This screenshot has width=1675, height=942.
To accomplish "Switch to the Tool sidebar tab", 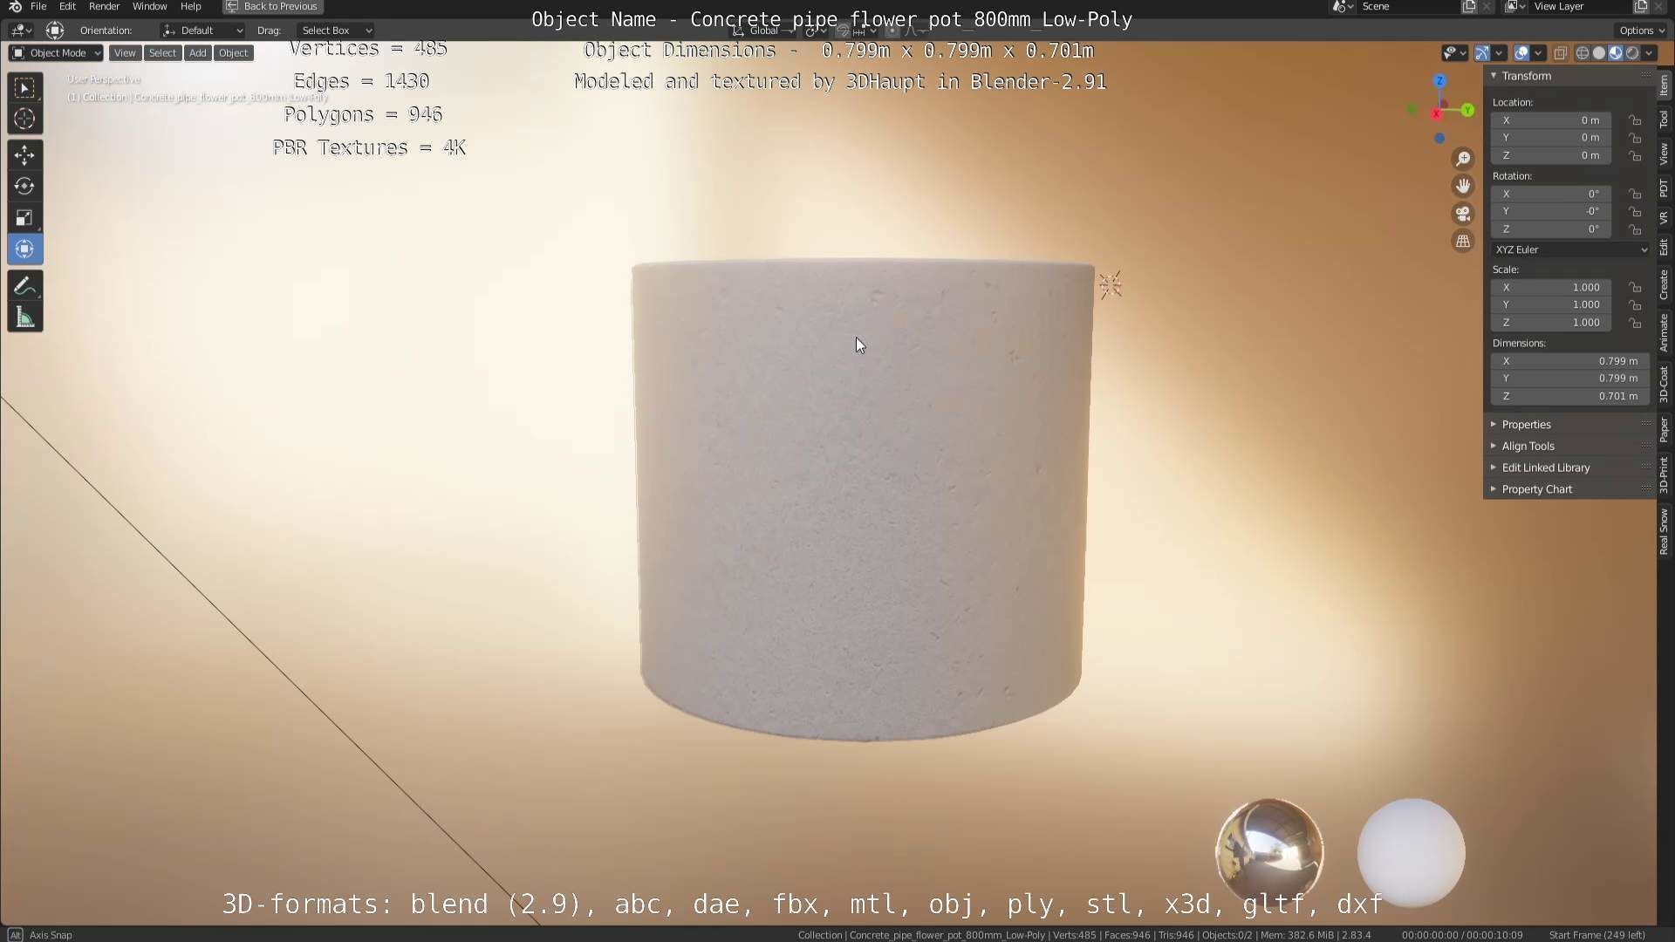I will tap(1664, 119).
